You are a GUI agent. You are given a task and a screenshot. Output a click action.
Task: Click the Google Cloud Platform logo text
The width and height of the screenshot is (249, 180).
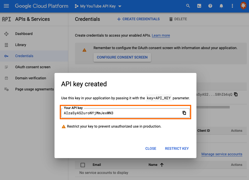41,6
